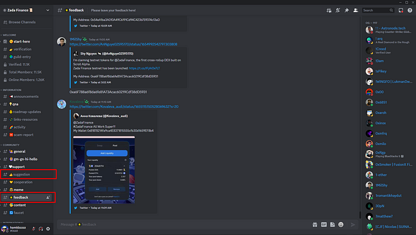Open member 0xSmoker | FusionX Fi
This screenshot has width=416, height=235.
click(x=389, y=164)
